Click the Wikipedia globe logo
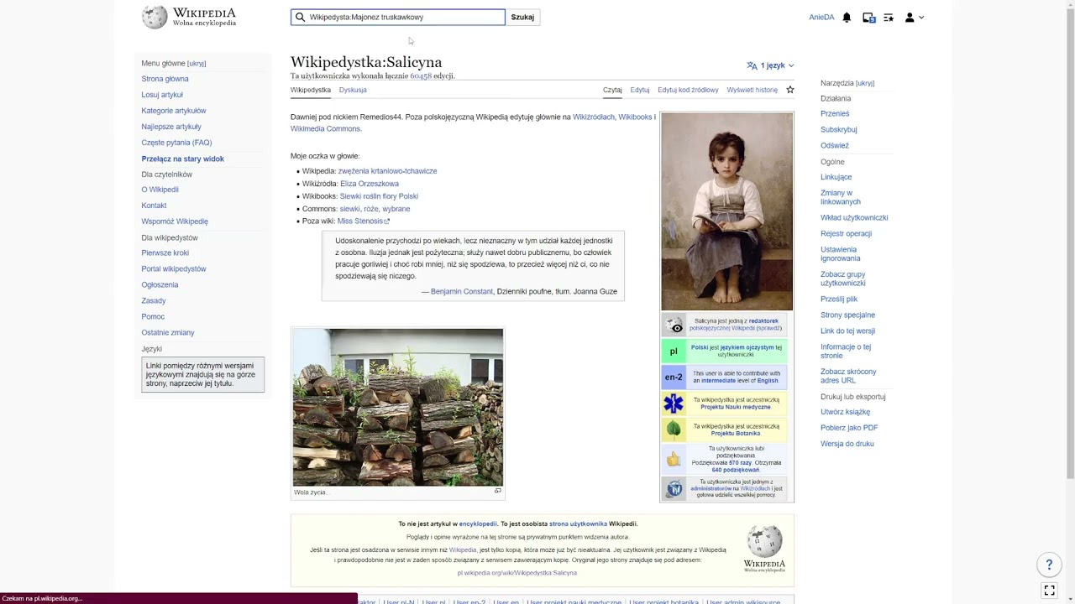Viewport: 1075px width, 604px height. pyautogui.click(x=155, y=17)
